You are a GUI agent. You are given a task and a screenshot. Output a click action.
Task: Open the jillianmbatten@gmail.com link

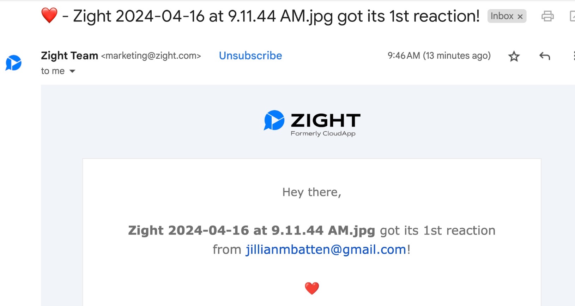(x=326, y=249)
